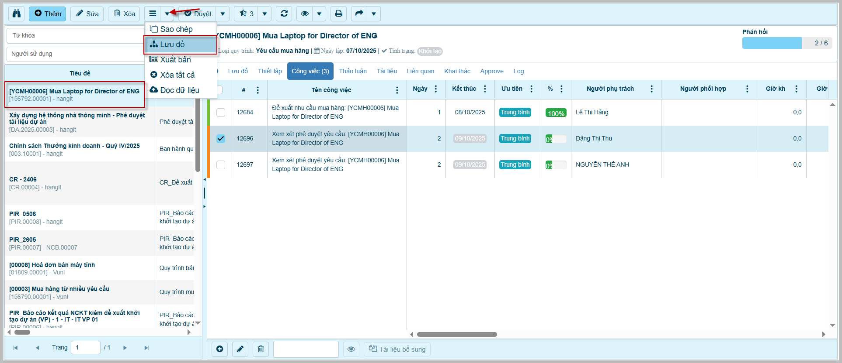Viewport: 842px width, 363px height.
Task: Click the bottom trash delete task icon
Action: [x=261, y=349]
